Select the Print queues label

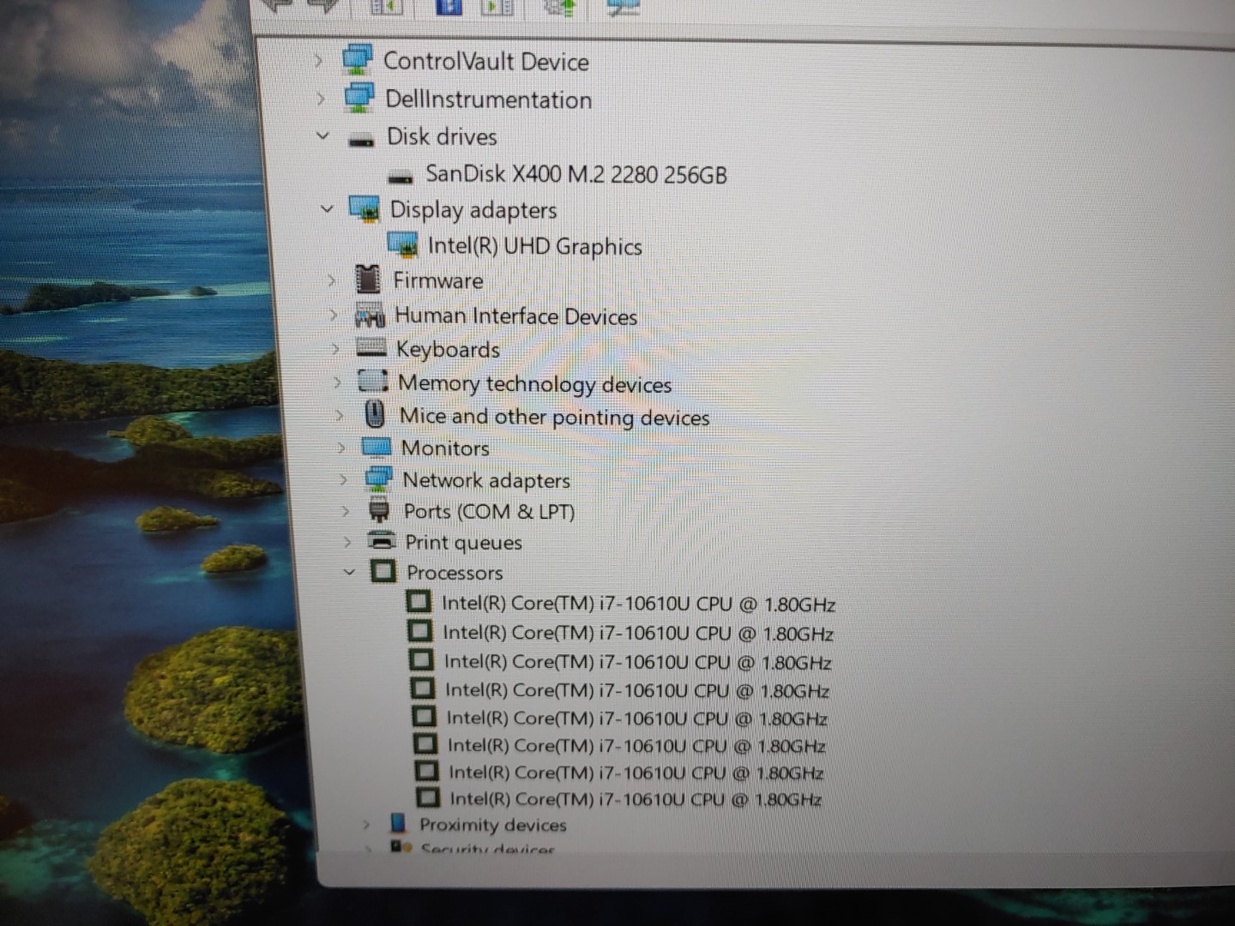click(x=464, y=543)
